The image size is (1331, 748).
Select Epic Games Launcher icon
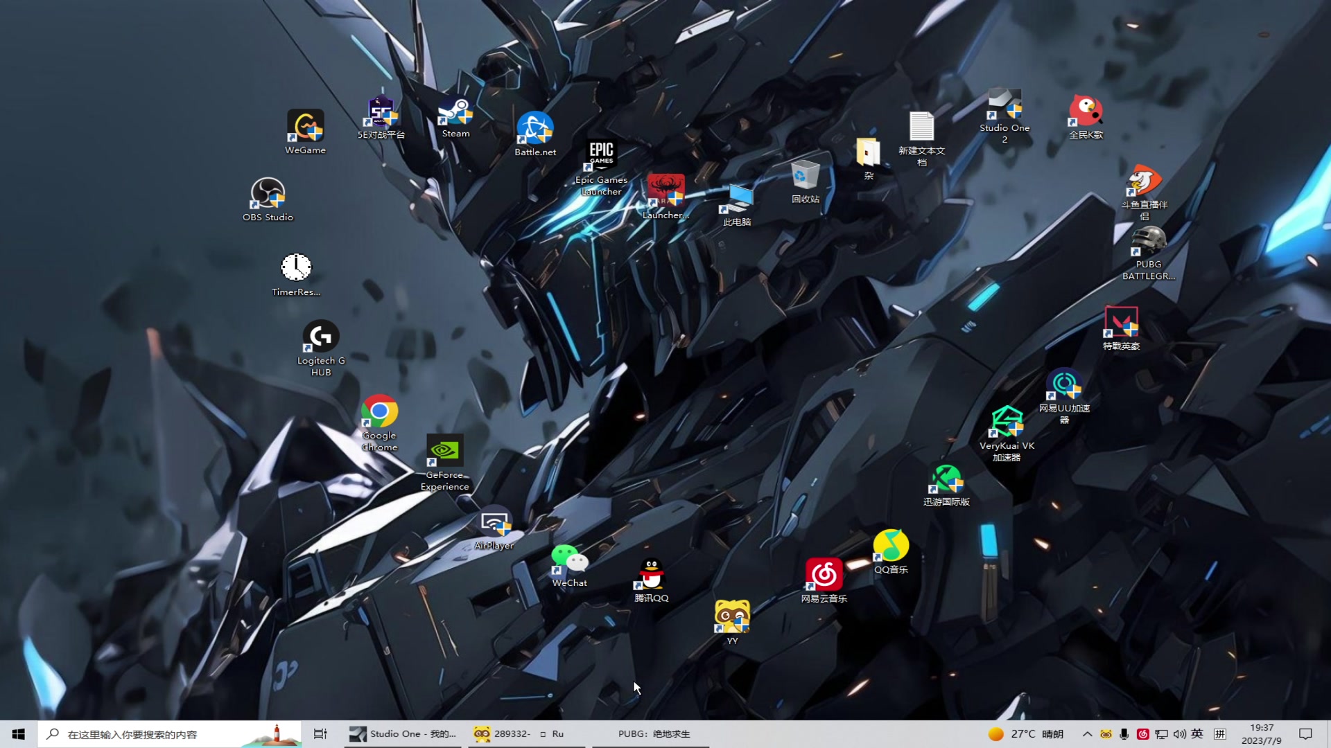pos(601,168)
